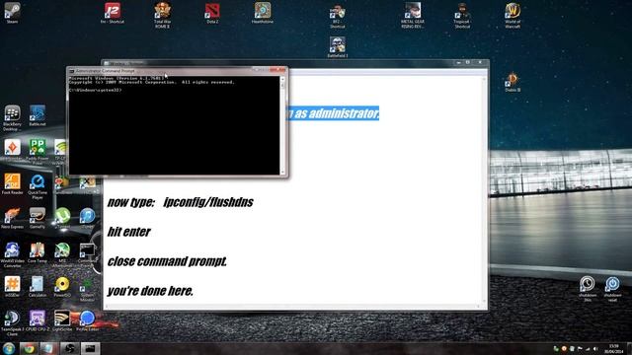Image resolution: width=632 pixels, height=355 pixels.
Task: Close the Command Prompt window
Action: 277,70
